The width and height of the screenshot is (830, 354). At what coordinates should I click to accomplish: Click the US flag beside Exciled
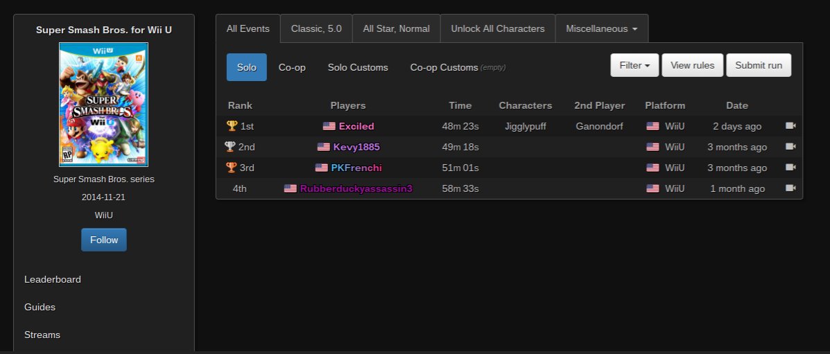click(329, 126)
